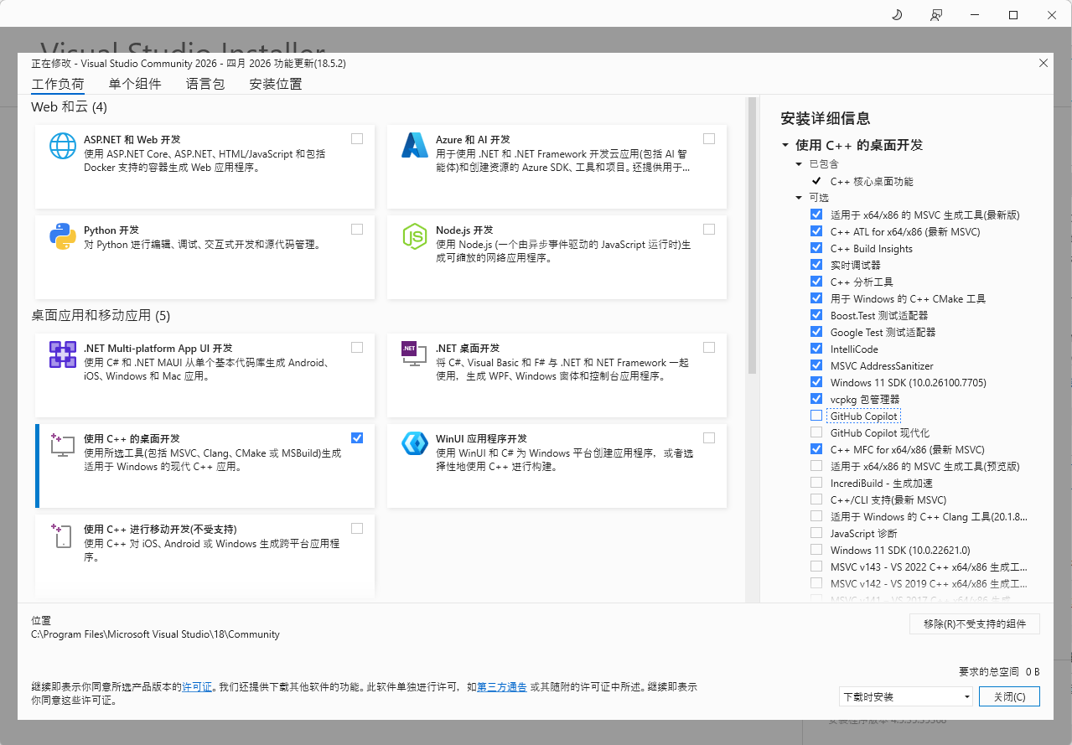This screenshot has height=745, width=1072.
Task: Click the Python development logo icon
Action: coord(63,236)
